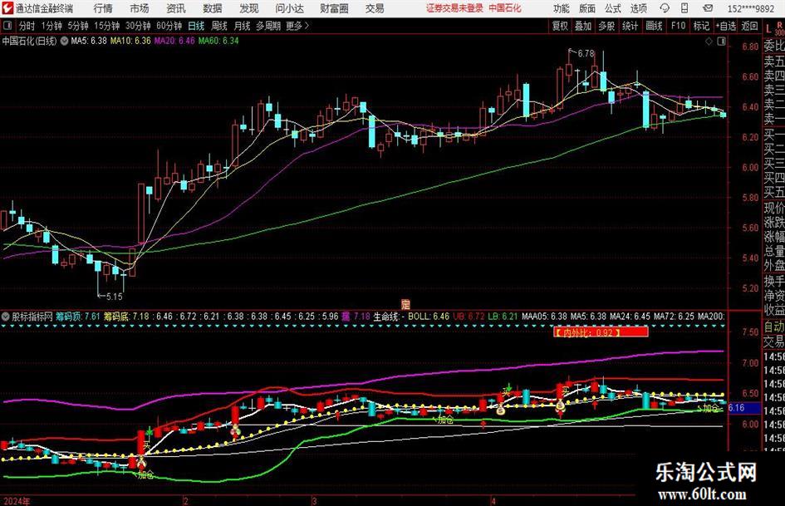Viewport: 785px width, 506px height.
Task: Expand the 更多 periods chevron
Action: point(307,26)
